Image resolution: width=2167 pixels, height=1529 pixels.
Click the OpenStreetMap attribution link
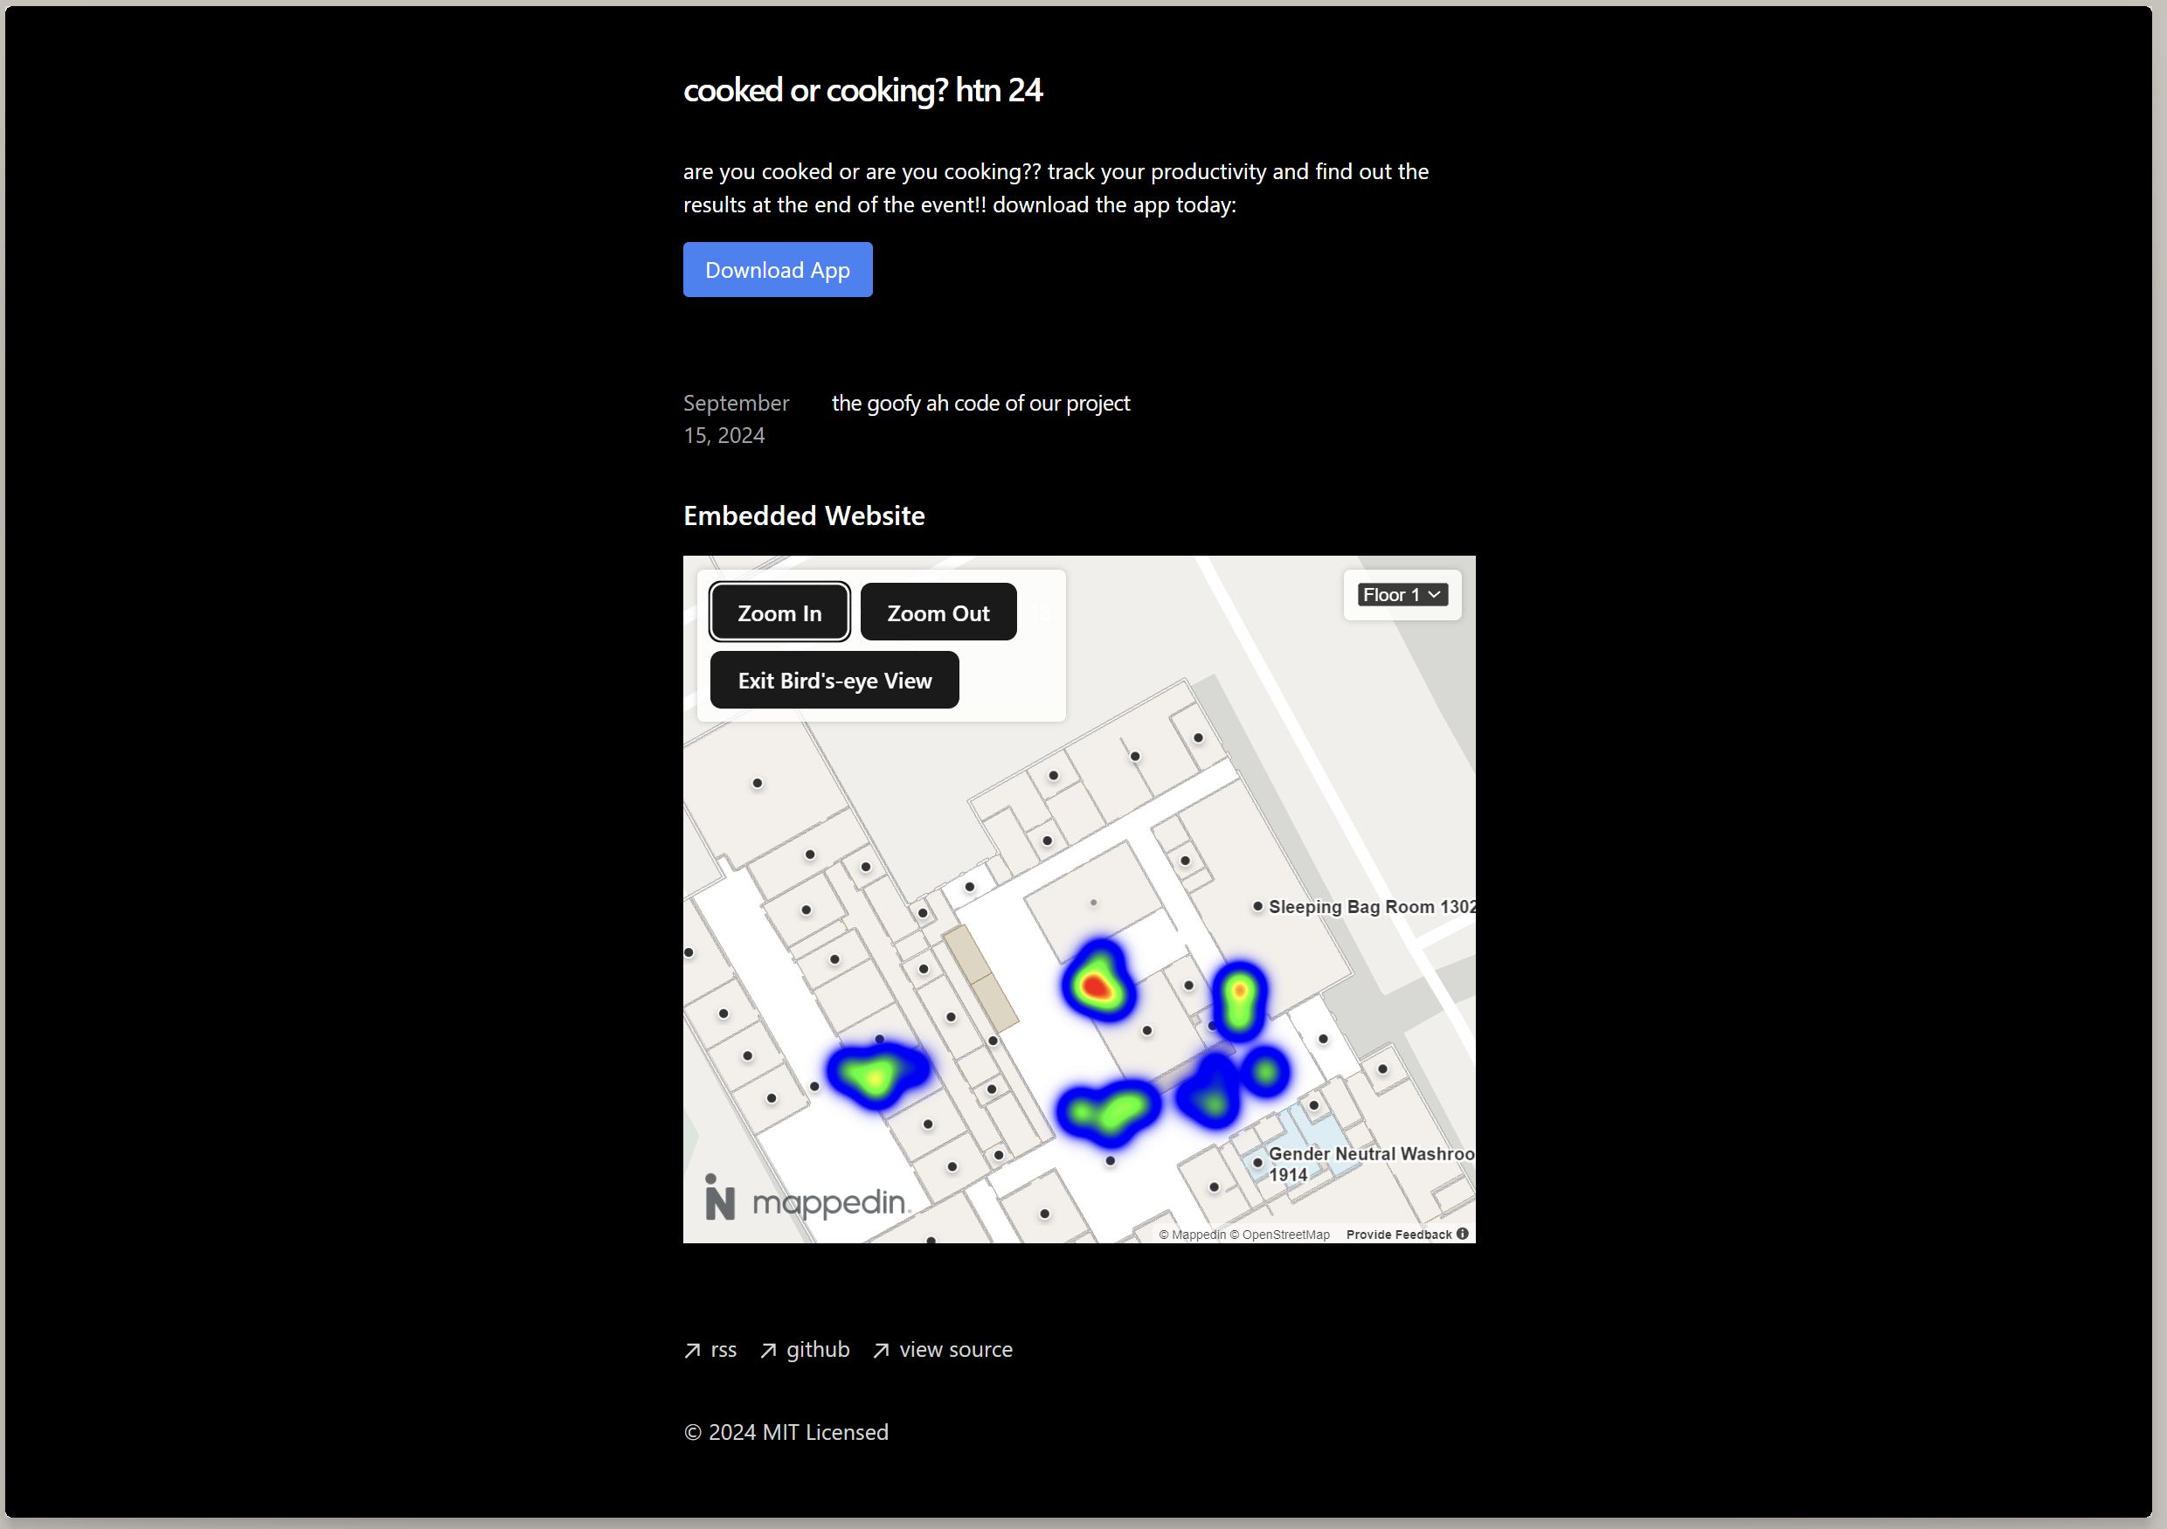(1281, 1235)
